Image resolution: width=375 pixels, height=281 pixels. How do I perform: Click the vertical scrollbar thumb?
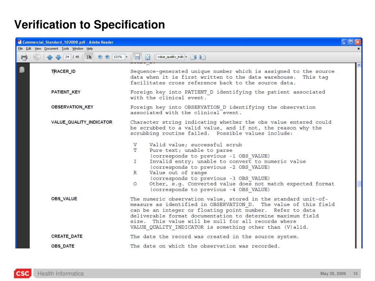359,184
